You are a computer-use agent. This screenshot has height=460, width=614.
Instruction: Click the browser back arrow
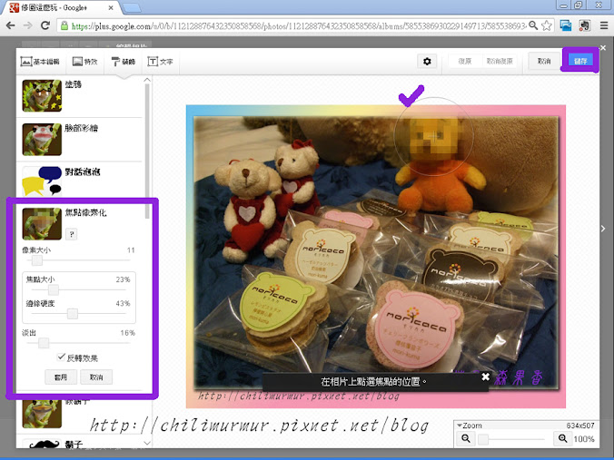point(11,25)
